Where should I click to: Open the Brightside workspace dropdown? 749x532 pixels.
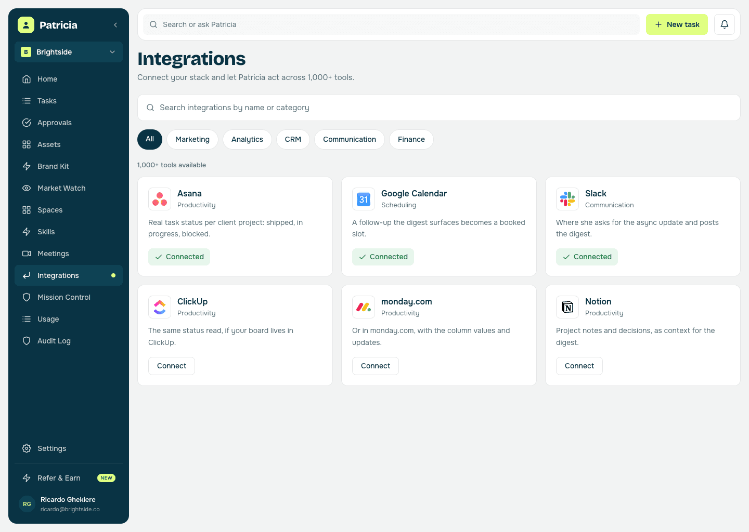point(69,52)
